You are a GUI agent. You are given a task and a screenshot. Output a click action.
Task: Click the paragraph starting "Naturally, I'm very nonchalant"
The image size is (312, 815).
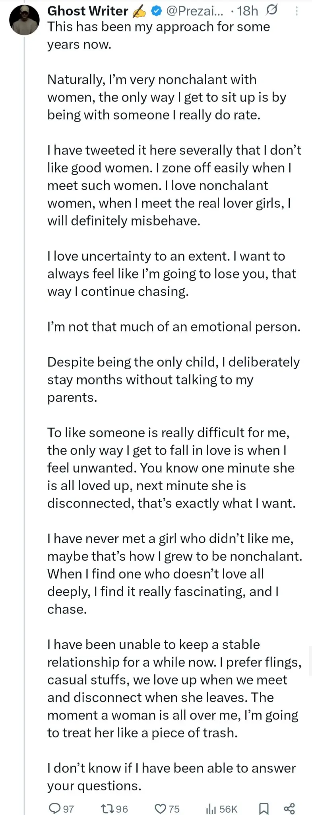[167, 97]
